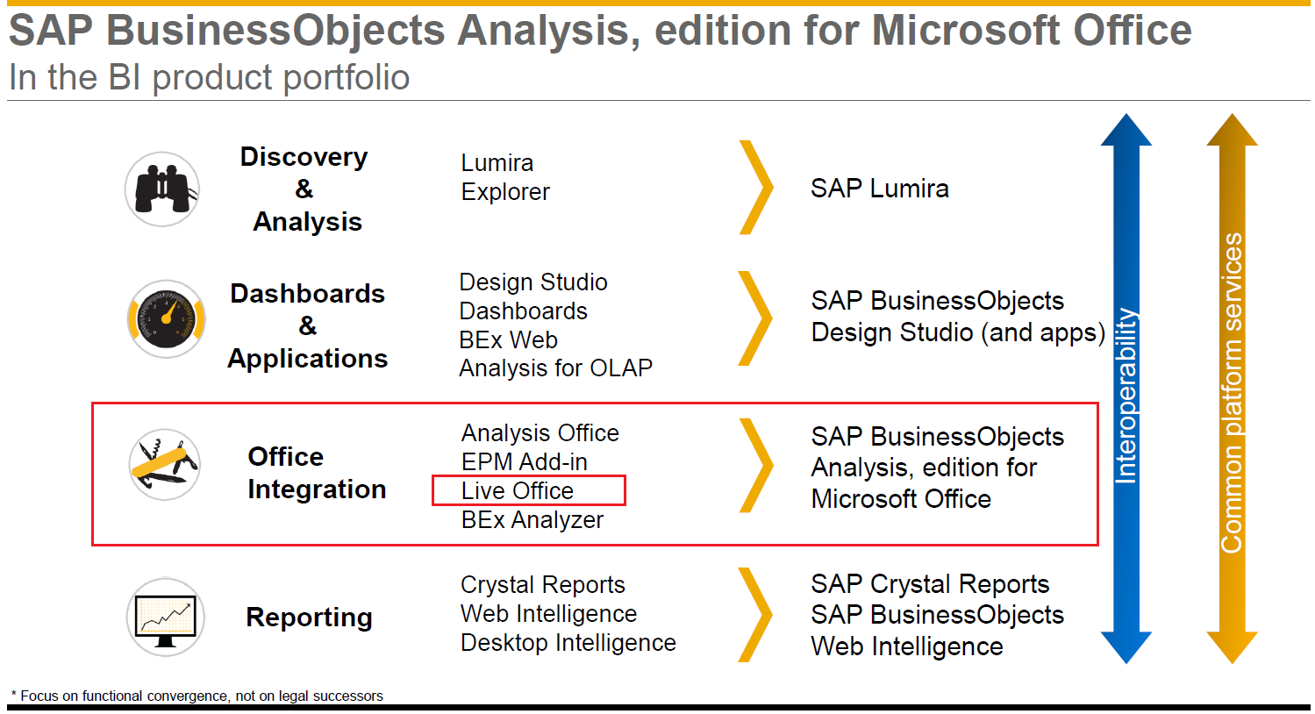Select Analysis for OLAP text

click(555, 368)
